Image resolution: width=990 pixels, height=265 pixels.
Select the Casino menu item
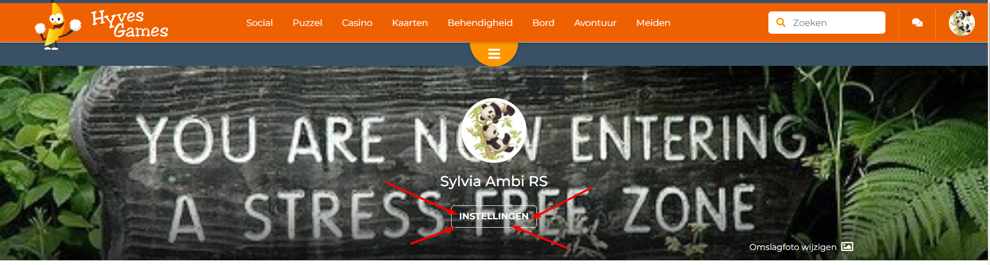pos(357,23)
